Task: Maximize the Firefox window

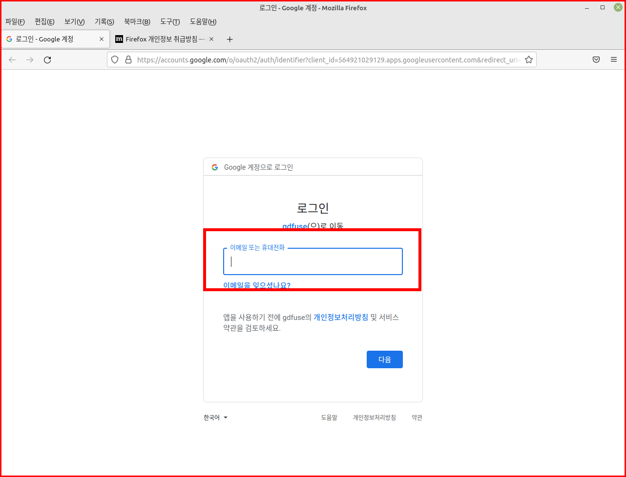Action: click(x=603, y=8)
